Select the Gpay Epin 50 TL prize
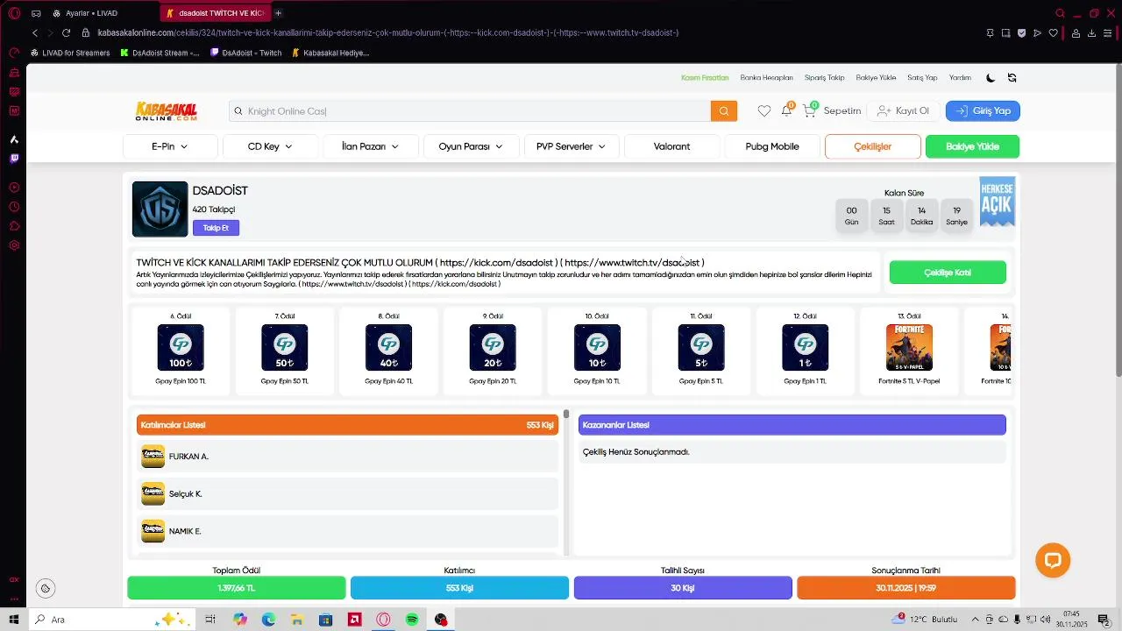Image resolution: width=1122 pixels, height=631 pixels. (285, 350)
